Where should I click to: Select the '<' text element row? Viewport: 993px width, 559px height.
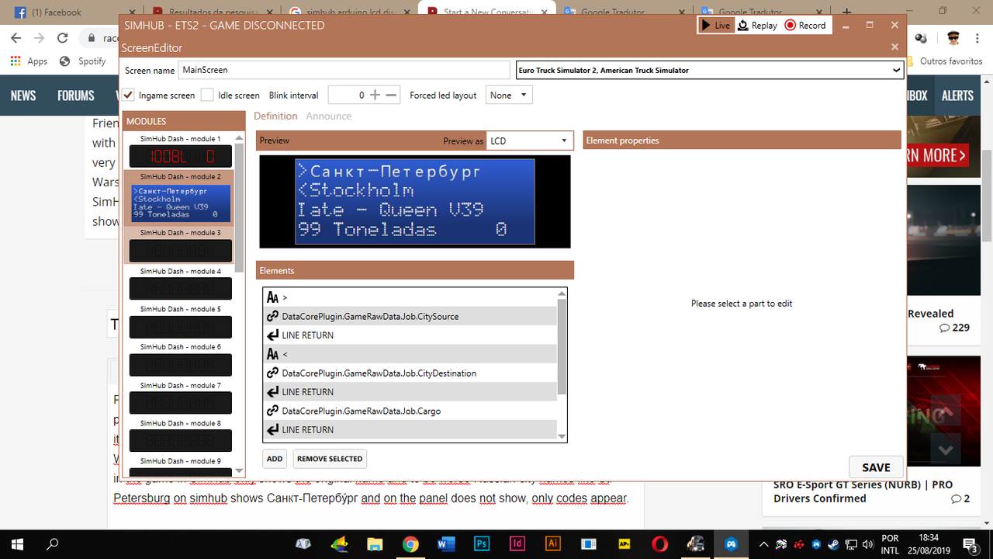pos(410,354)
